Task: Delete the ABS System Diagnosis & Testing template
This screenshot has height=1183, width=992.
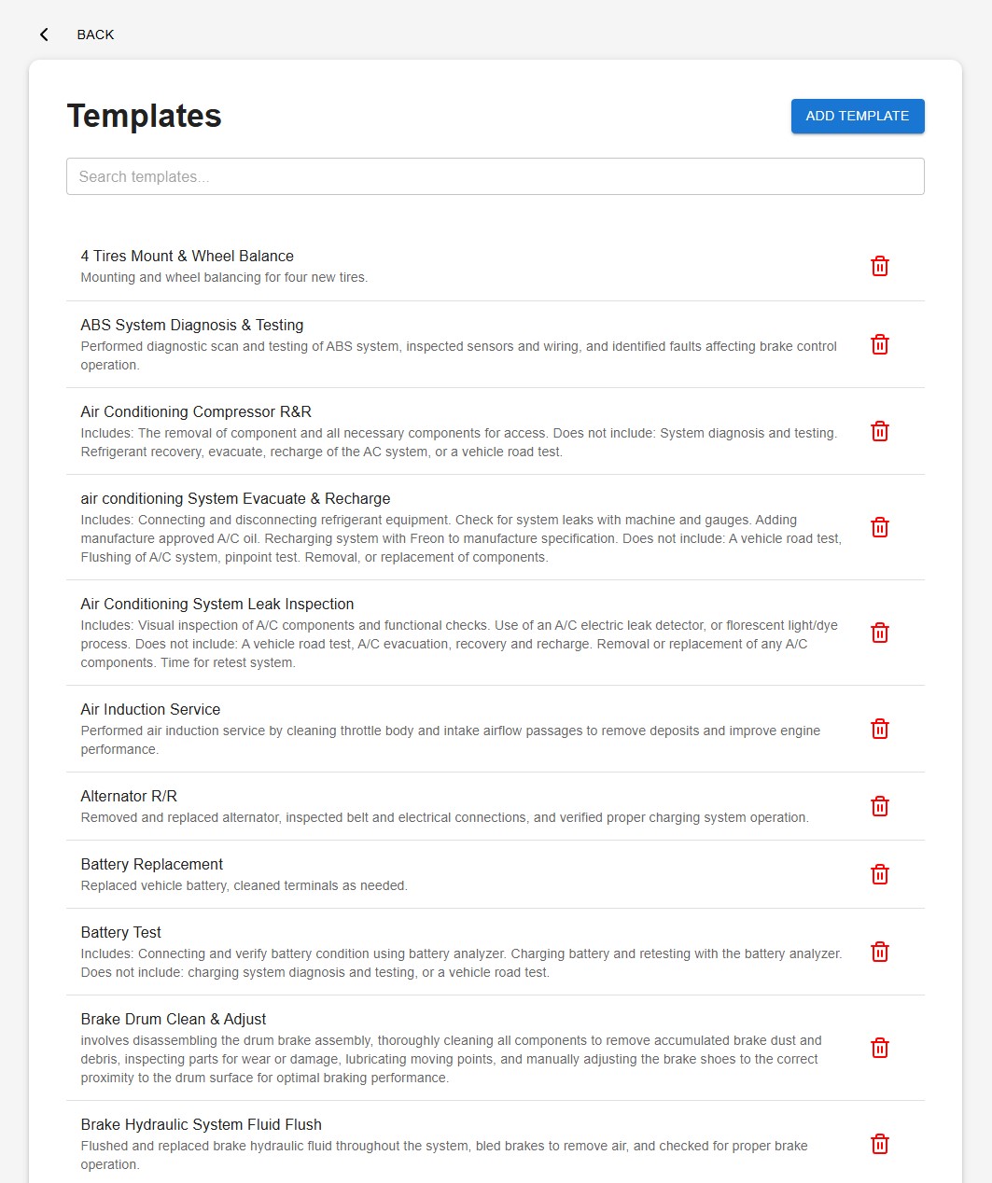Action: click(x=879, y=345)
